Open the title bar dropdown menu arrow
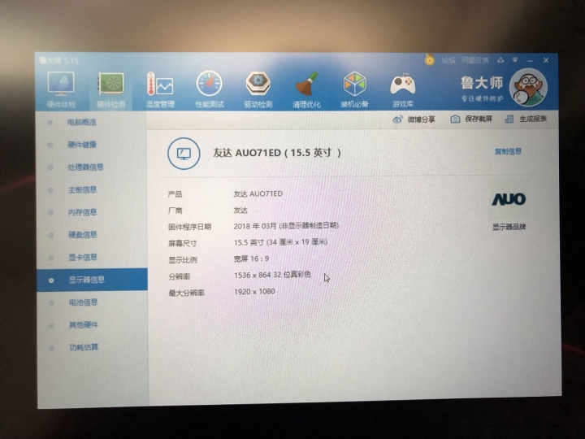 [515, 60]
